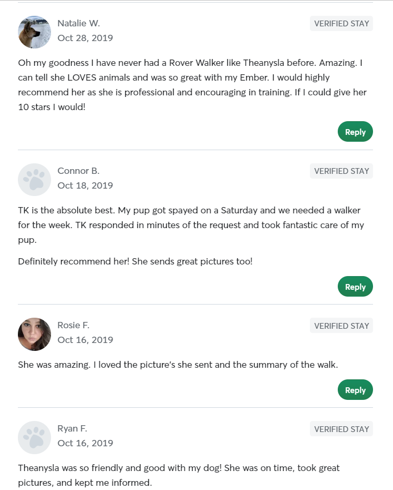
Task: Click the Oct 18, 2019 date text
Action: point(85,185)
